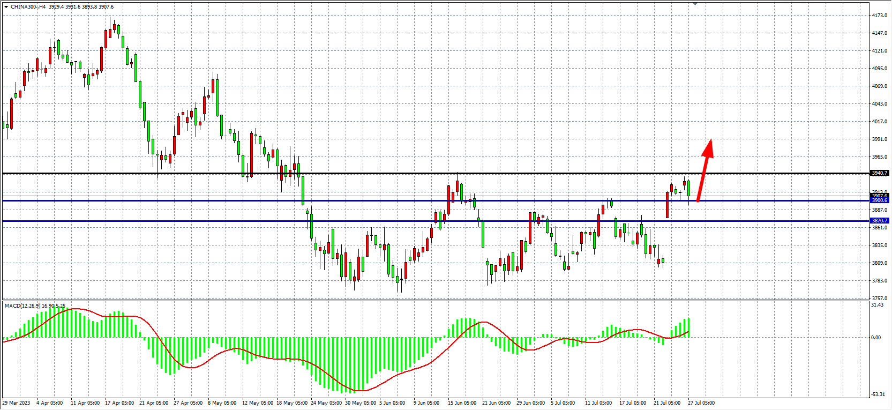Select the red upward arrow drawing
892x410 pixels.
click(x=704, y=170)
